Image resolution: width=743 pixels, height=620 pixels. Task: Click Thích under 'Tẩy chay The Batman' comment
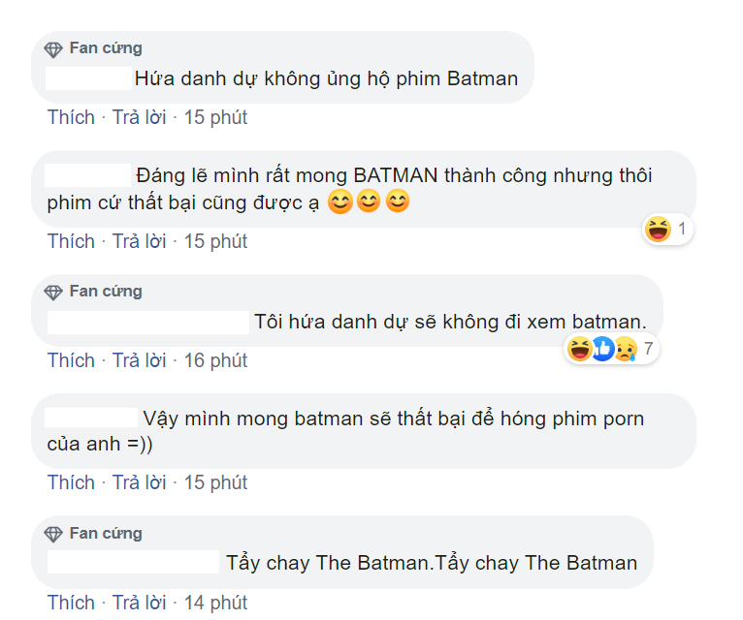[x=71, y=603]
